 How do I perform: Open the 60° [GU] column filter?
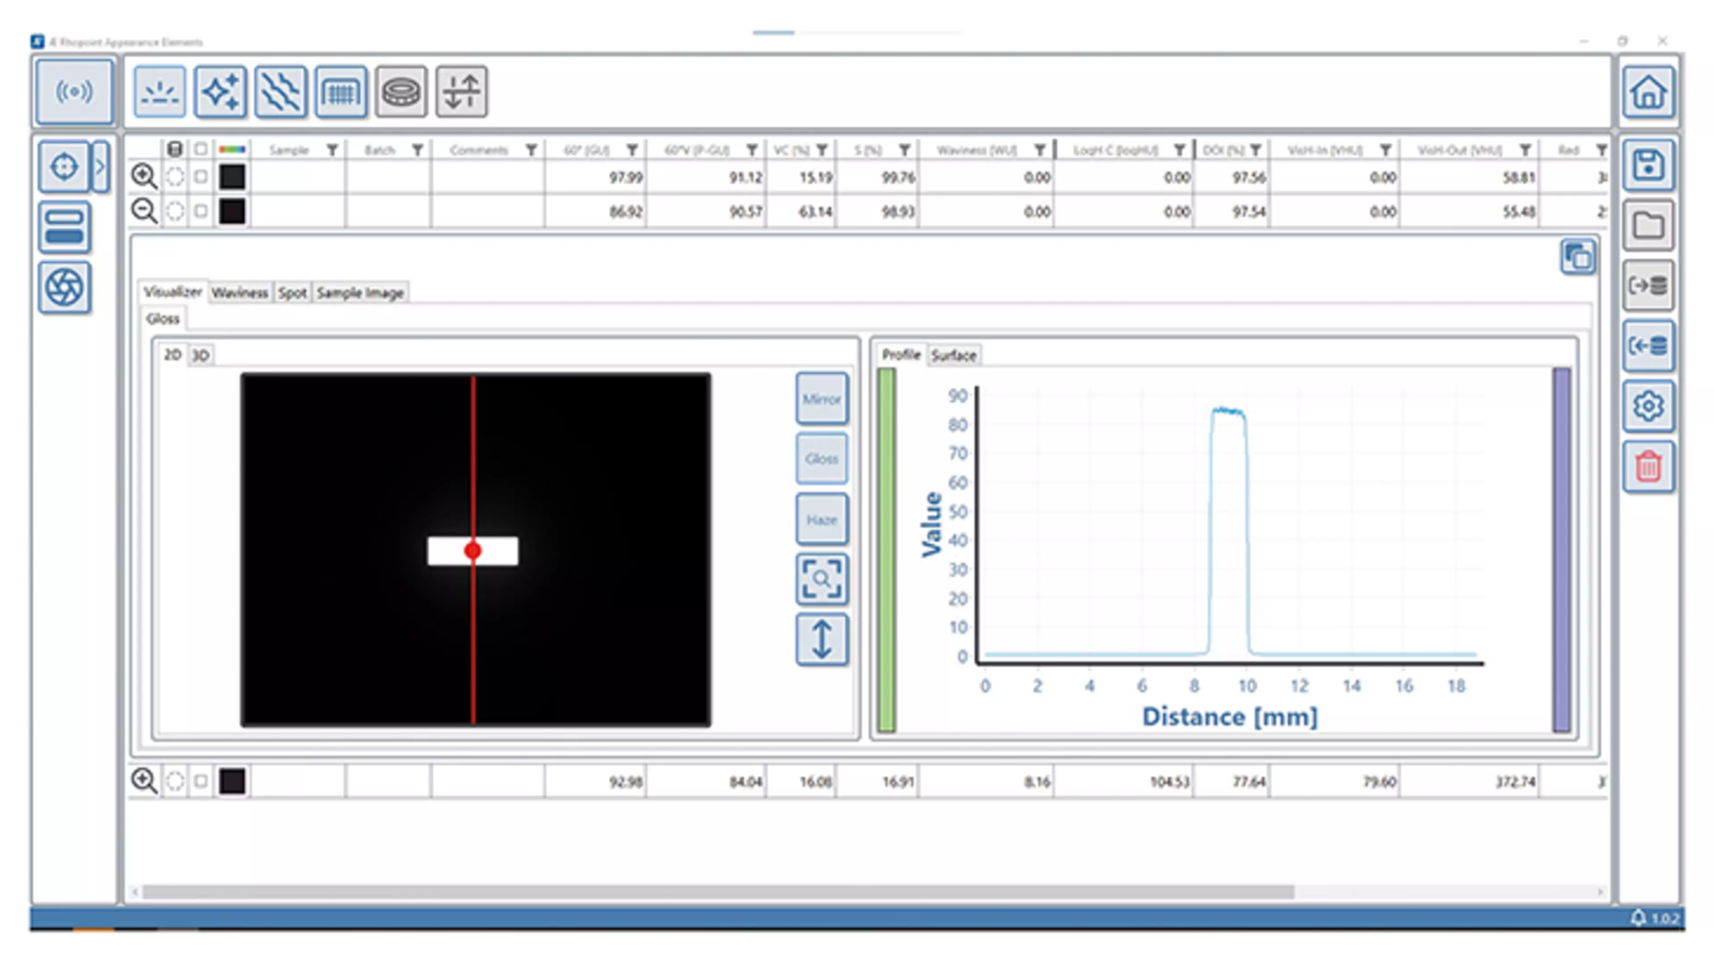pos(632,150)
